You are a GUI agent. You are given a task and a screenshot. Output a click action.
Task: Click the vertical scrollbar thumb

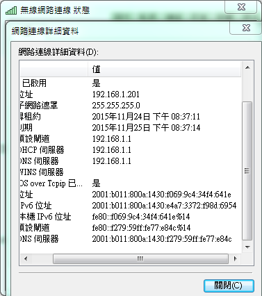(247, 171)
